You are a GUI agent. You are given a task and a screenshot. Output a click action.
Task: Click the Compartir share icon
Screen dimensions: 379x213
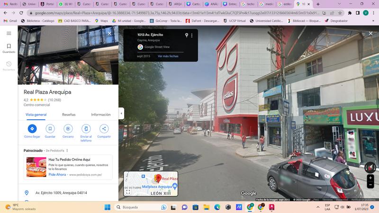[x=104, y=129]
